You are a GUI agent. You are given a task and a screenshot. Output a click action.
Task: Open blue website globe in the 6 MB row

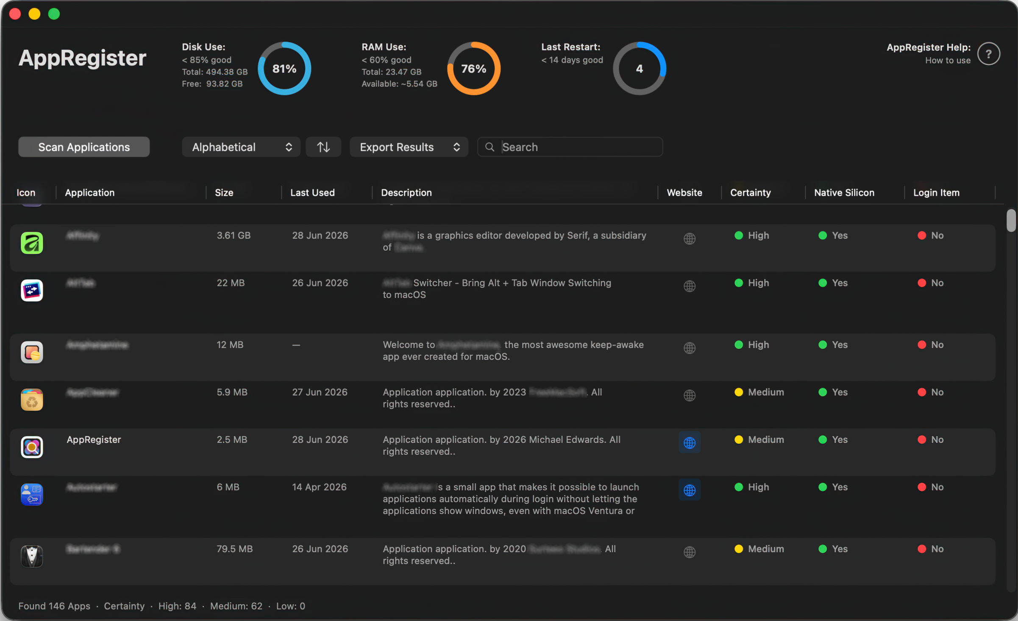tap(690, 490)
